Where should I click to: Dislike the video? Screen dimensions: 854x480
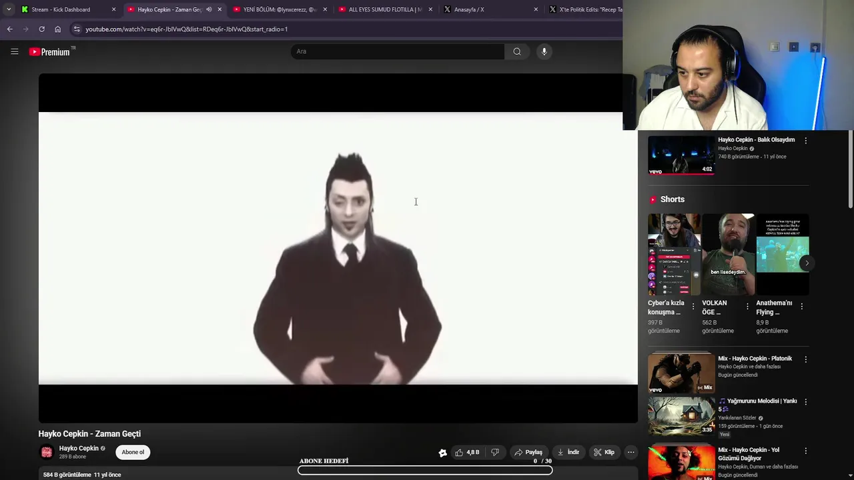tap(495, 452)
